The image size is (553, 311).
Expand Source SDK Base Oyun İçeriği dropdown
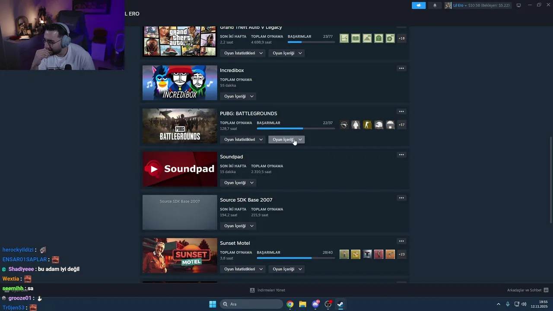tap(238, 226)
